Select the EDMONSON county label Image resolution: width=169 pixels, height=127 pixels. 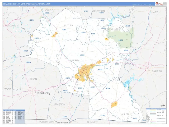tap(114, 29)
